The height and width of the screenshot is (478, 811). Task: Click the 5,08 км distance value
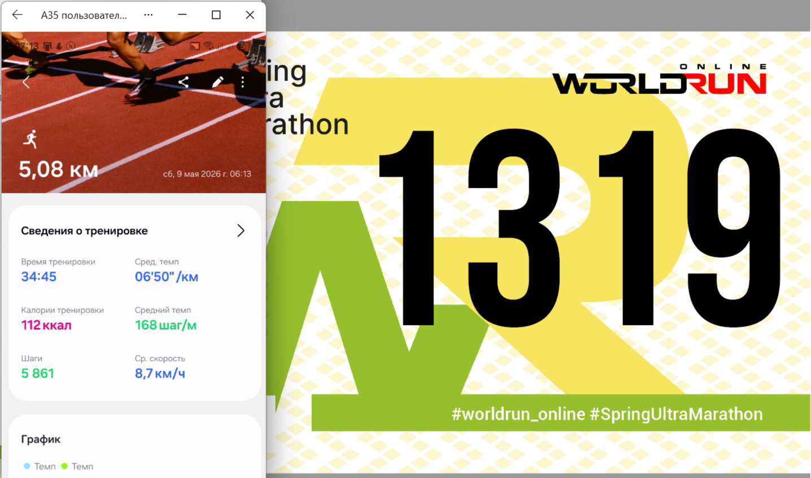[58, 169]
